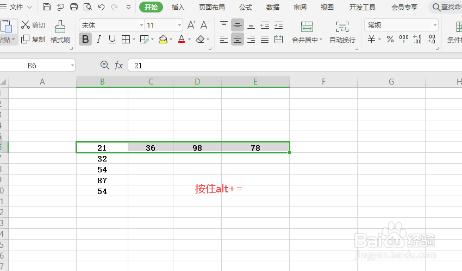Switch to the 页面布局 tab
The width and height of the screenshot is (462, 271).
point(211,8)
